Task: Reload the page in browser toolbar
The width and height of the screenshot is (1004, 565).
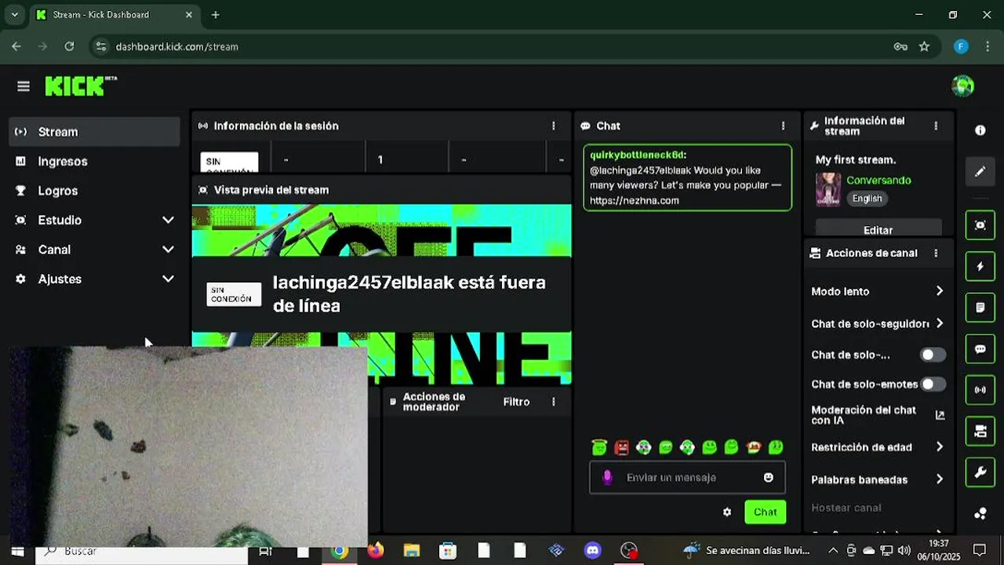Action: 69,46
